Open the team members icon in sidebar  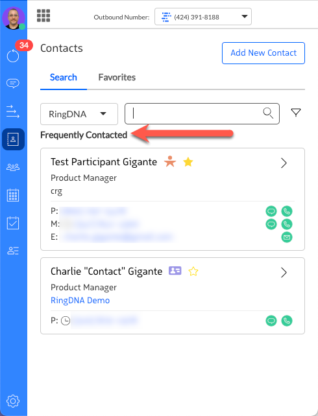[13, 167]
